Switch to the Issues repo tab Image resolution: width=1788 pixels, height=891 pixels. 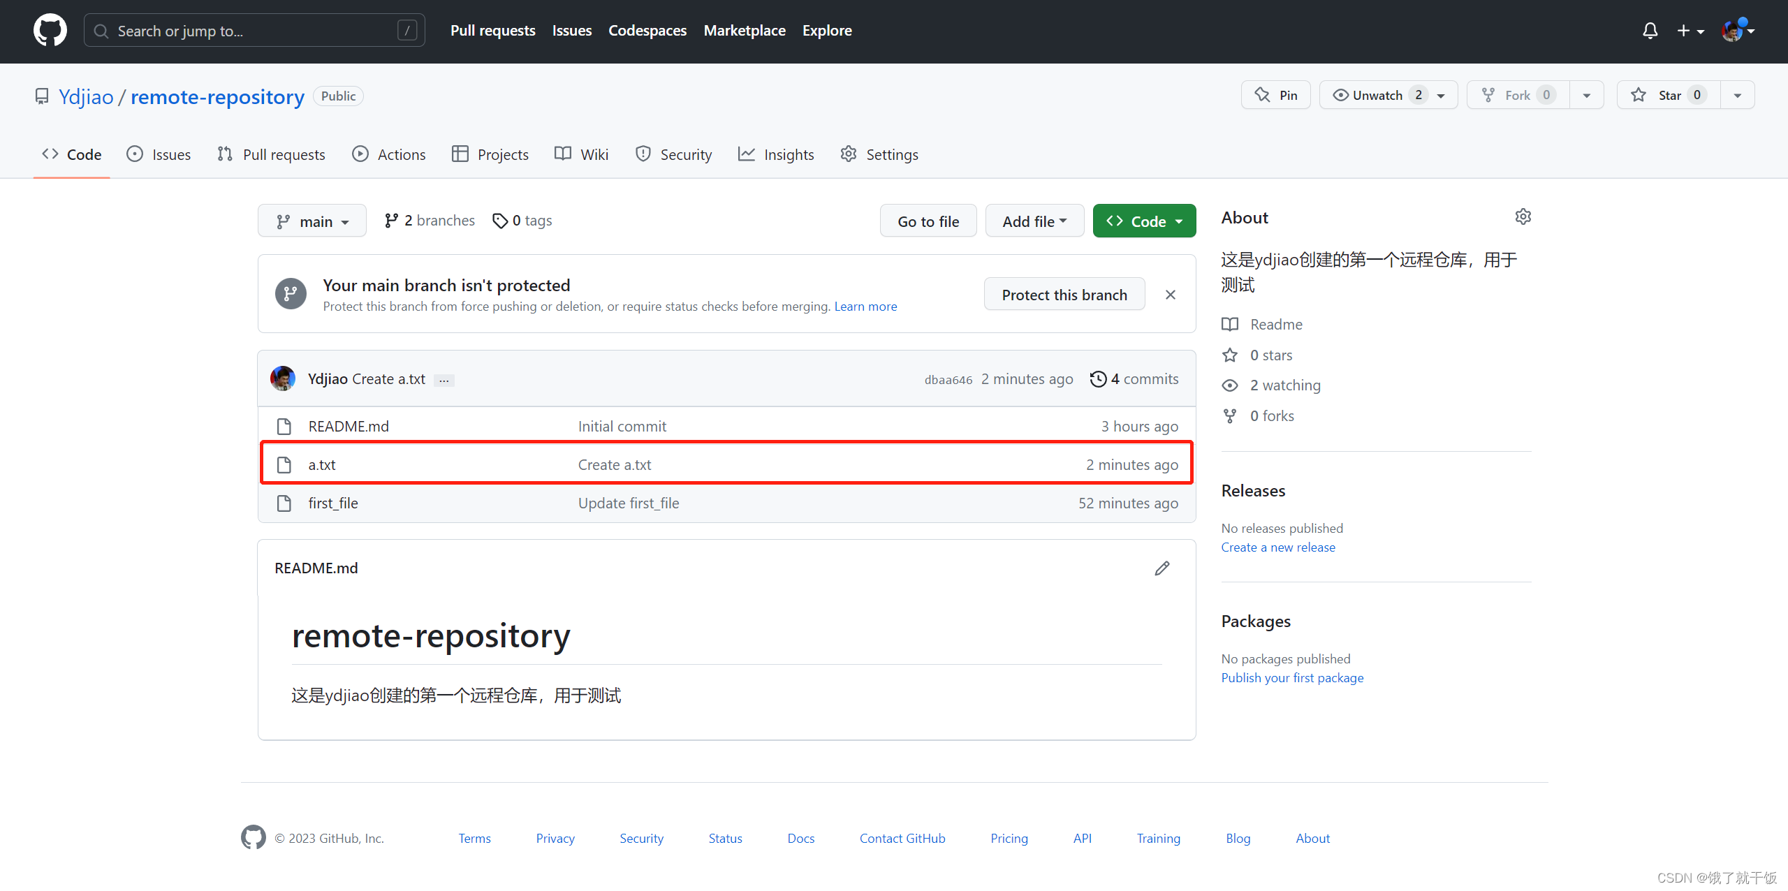pos(159,154)
